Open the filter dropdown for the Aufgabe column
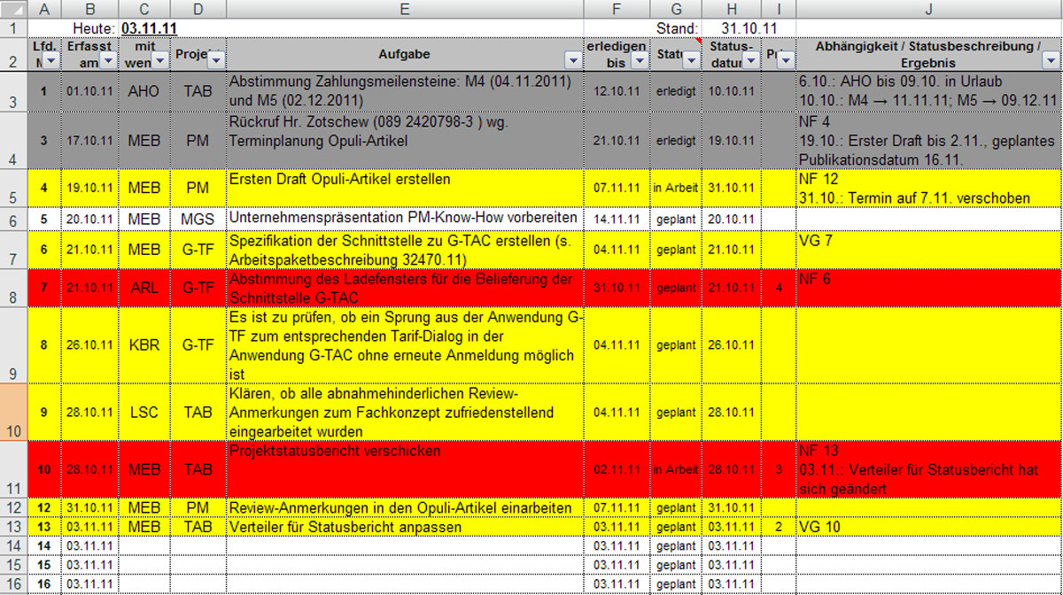 573,60
